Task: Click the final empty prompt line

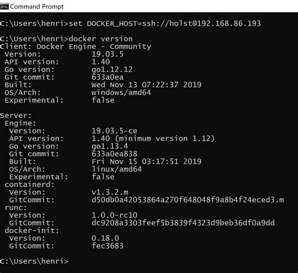Action: pos(34,261)
